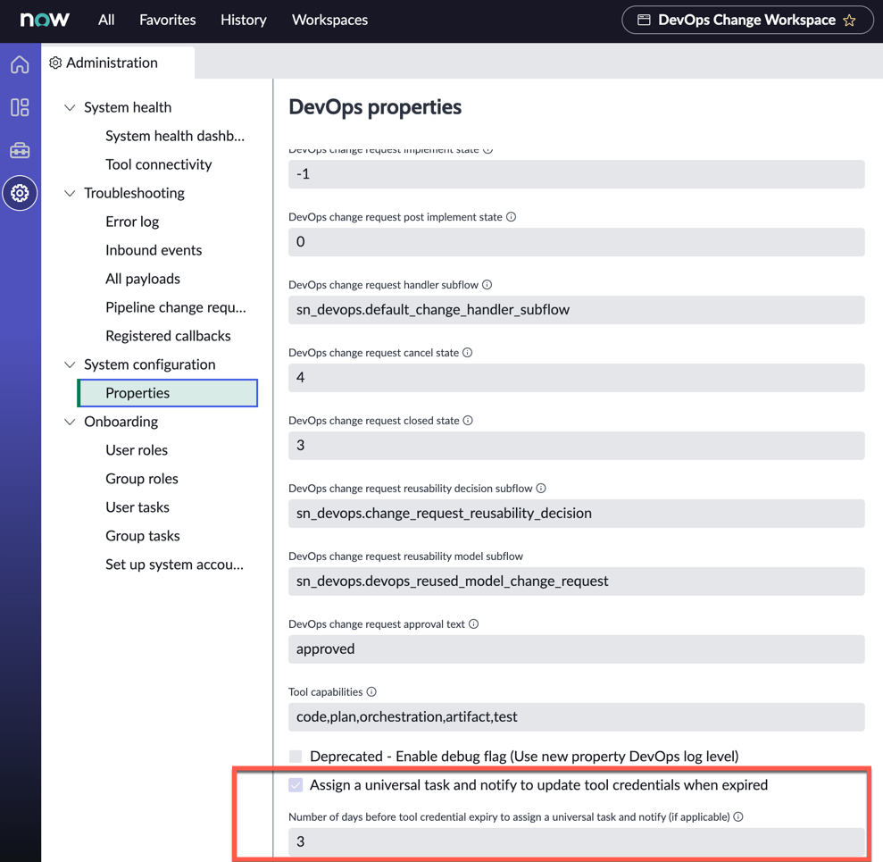The image size is (883, 862).
Task: Open System health dashboard item
Action: pyautogui.click(x=175, y=136)
